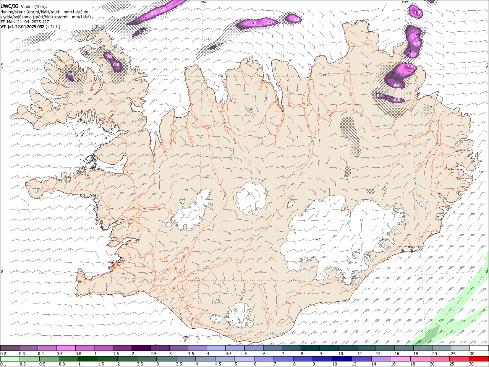Click the medium green 0.5 rain legend swatch
Image resolution: width=489 pixels, height=367 pixels.
[49, 359]
